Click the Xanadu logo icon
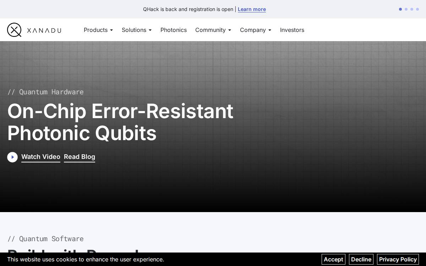Image resolution: width=426 pixels, height=266 pixels. coord(14,30)
